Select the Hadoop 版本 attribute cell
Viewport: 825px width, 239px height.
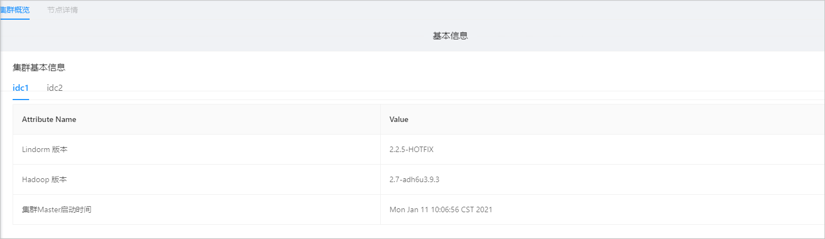[196, 179]
